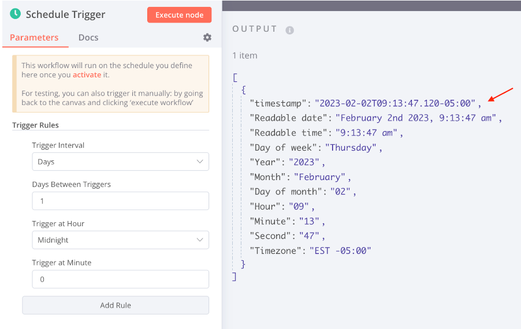Open node settings via gear icon
The width and height of the screenshot is (521, 329).
coord(207,38)
